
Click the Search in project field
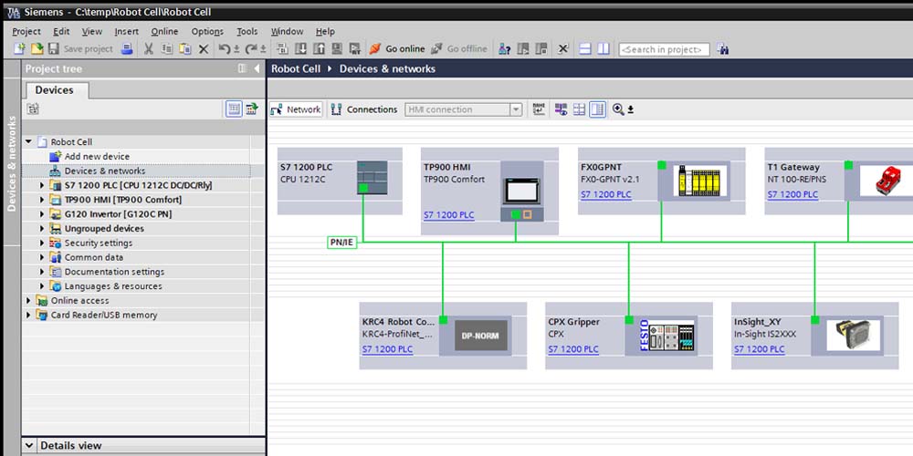665,49
